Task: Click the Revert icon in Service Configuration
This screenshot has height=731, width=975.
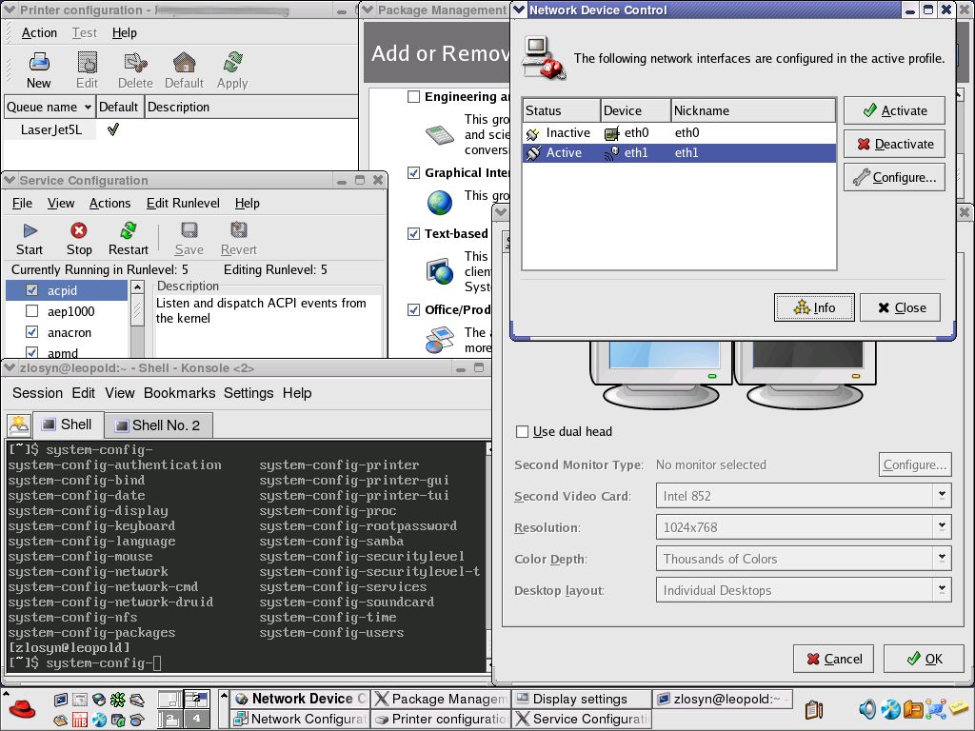Action: tap(239, 230)
